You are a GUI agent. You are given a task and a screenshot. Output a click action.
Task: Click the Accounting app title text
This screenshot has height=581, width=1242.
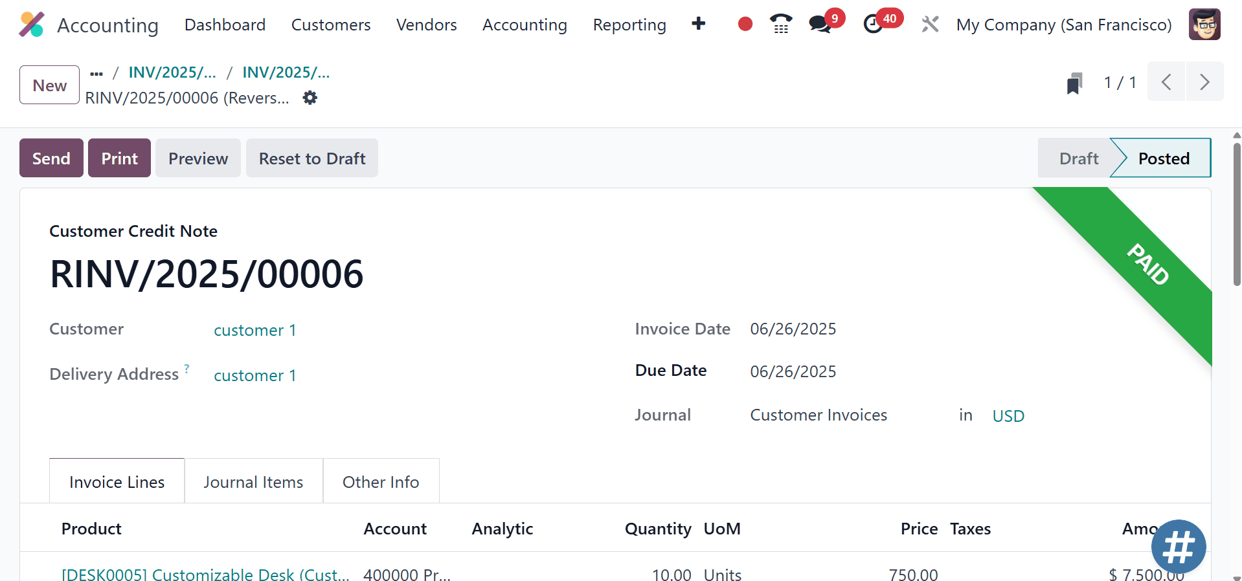[107, 25]
